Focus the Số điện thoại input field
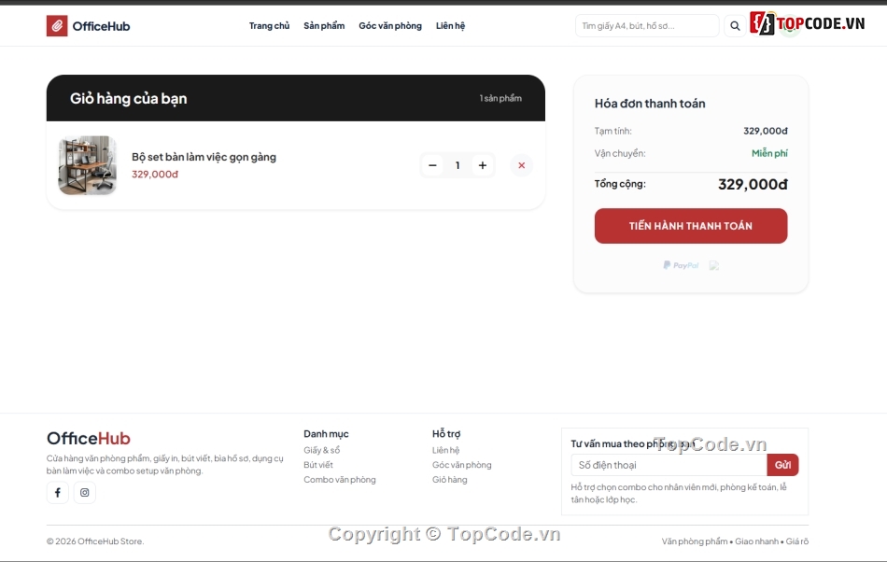Viewport: 887px width, 562px height. click(x=669, y=465)
